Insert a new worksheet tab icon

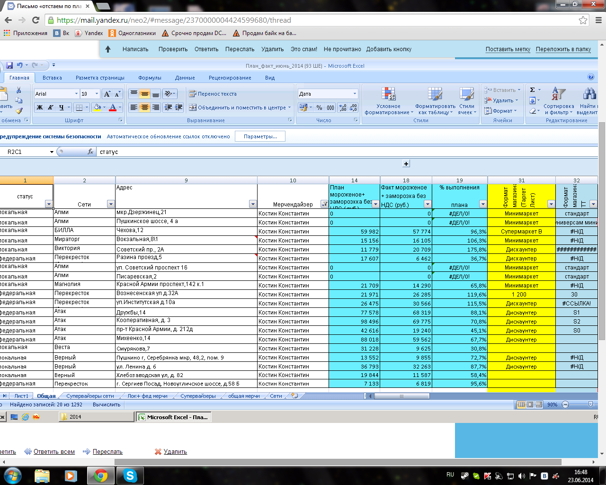(294, 396)
